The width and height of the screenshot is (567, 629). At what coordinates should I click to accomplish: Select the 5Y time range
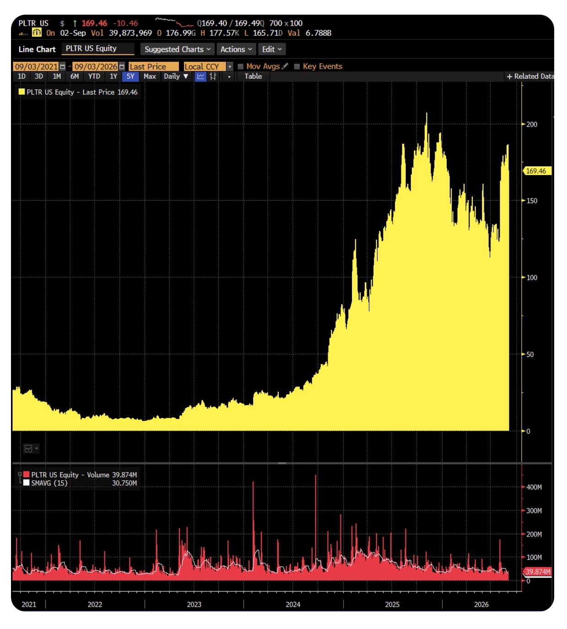point(130,77)
